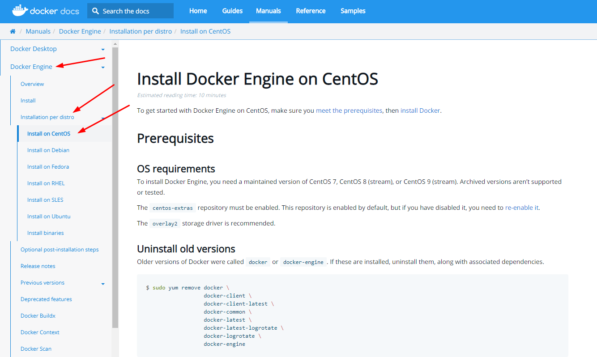Image resolution: width=597 pixels, height=357 pixels.
Task: Open Install on Debian sidebar item
Action: 48,150
